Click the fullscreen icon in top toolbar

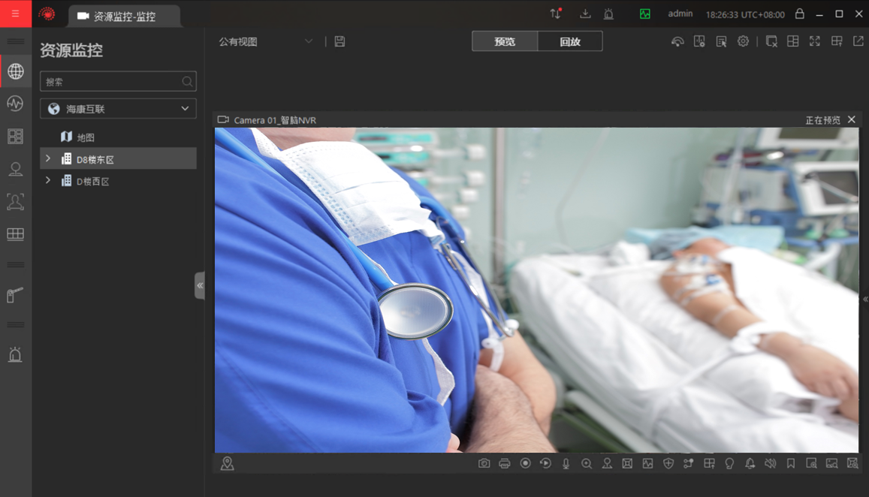tap(814, 41)
